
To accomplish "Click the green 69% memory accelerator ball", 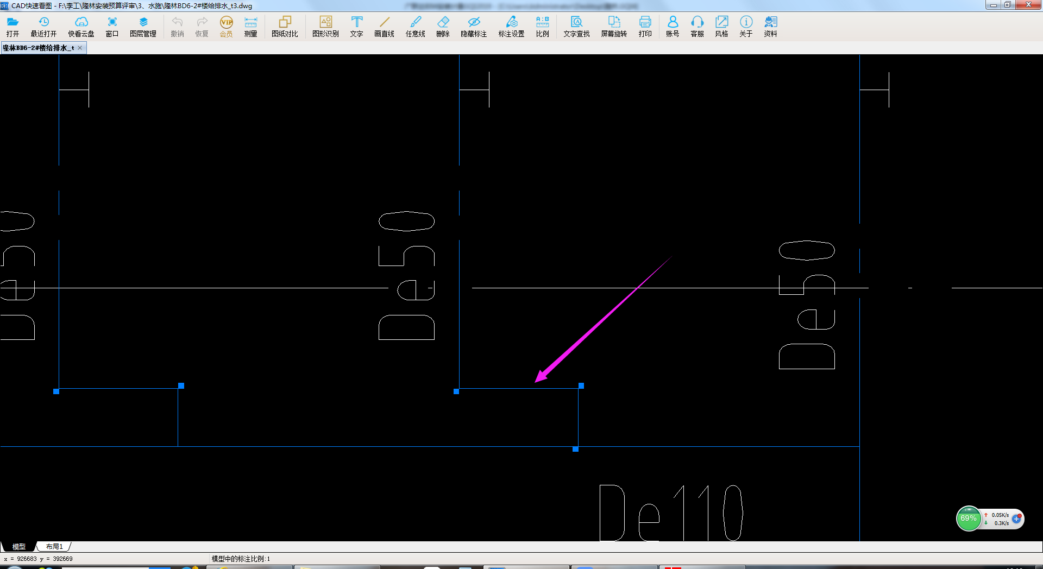I will point(968,519).
